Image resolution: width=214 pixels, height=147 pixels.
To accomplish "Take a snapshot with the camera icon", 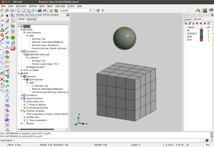I will click(x=40, y=10).
